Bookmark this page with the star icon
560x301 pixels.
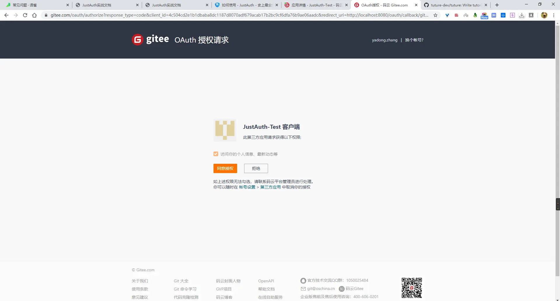point(435,15)
